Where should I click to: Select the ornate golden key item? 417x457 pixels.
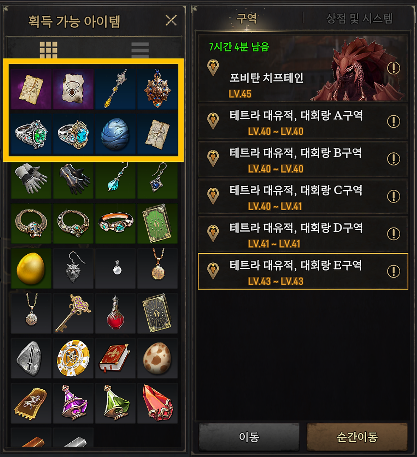[x=73, y=314]
